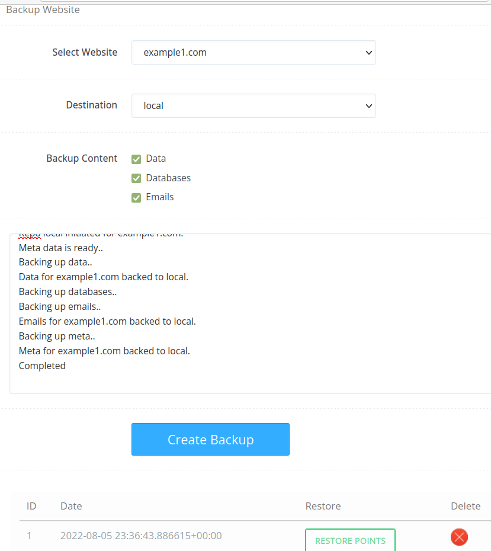Toggle the Databases checkbox
Viewport: 491px width, 551px height.
coord(136,178)
